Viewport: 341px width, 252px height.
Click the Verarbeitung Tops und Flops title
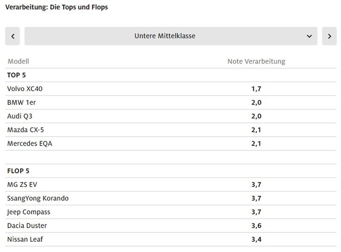tap(56, 7)
